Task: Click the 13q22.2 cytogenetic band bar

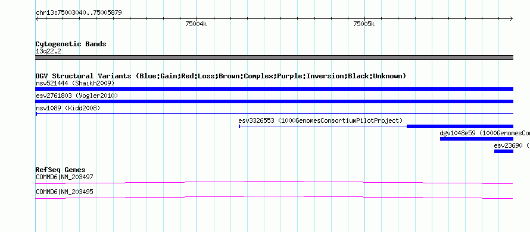Action: coord(274,58)
